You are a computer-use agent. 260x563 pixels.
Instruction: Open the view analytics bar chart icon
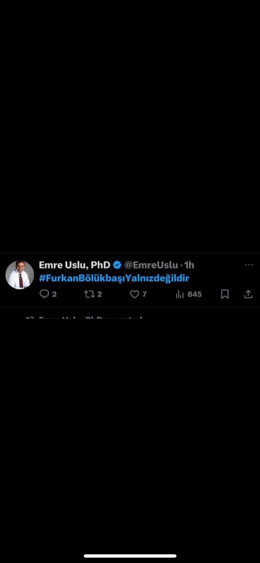[180, 294]
